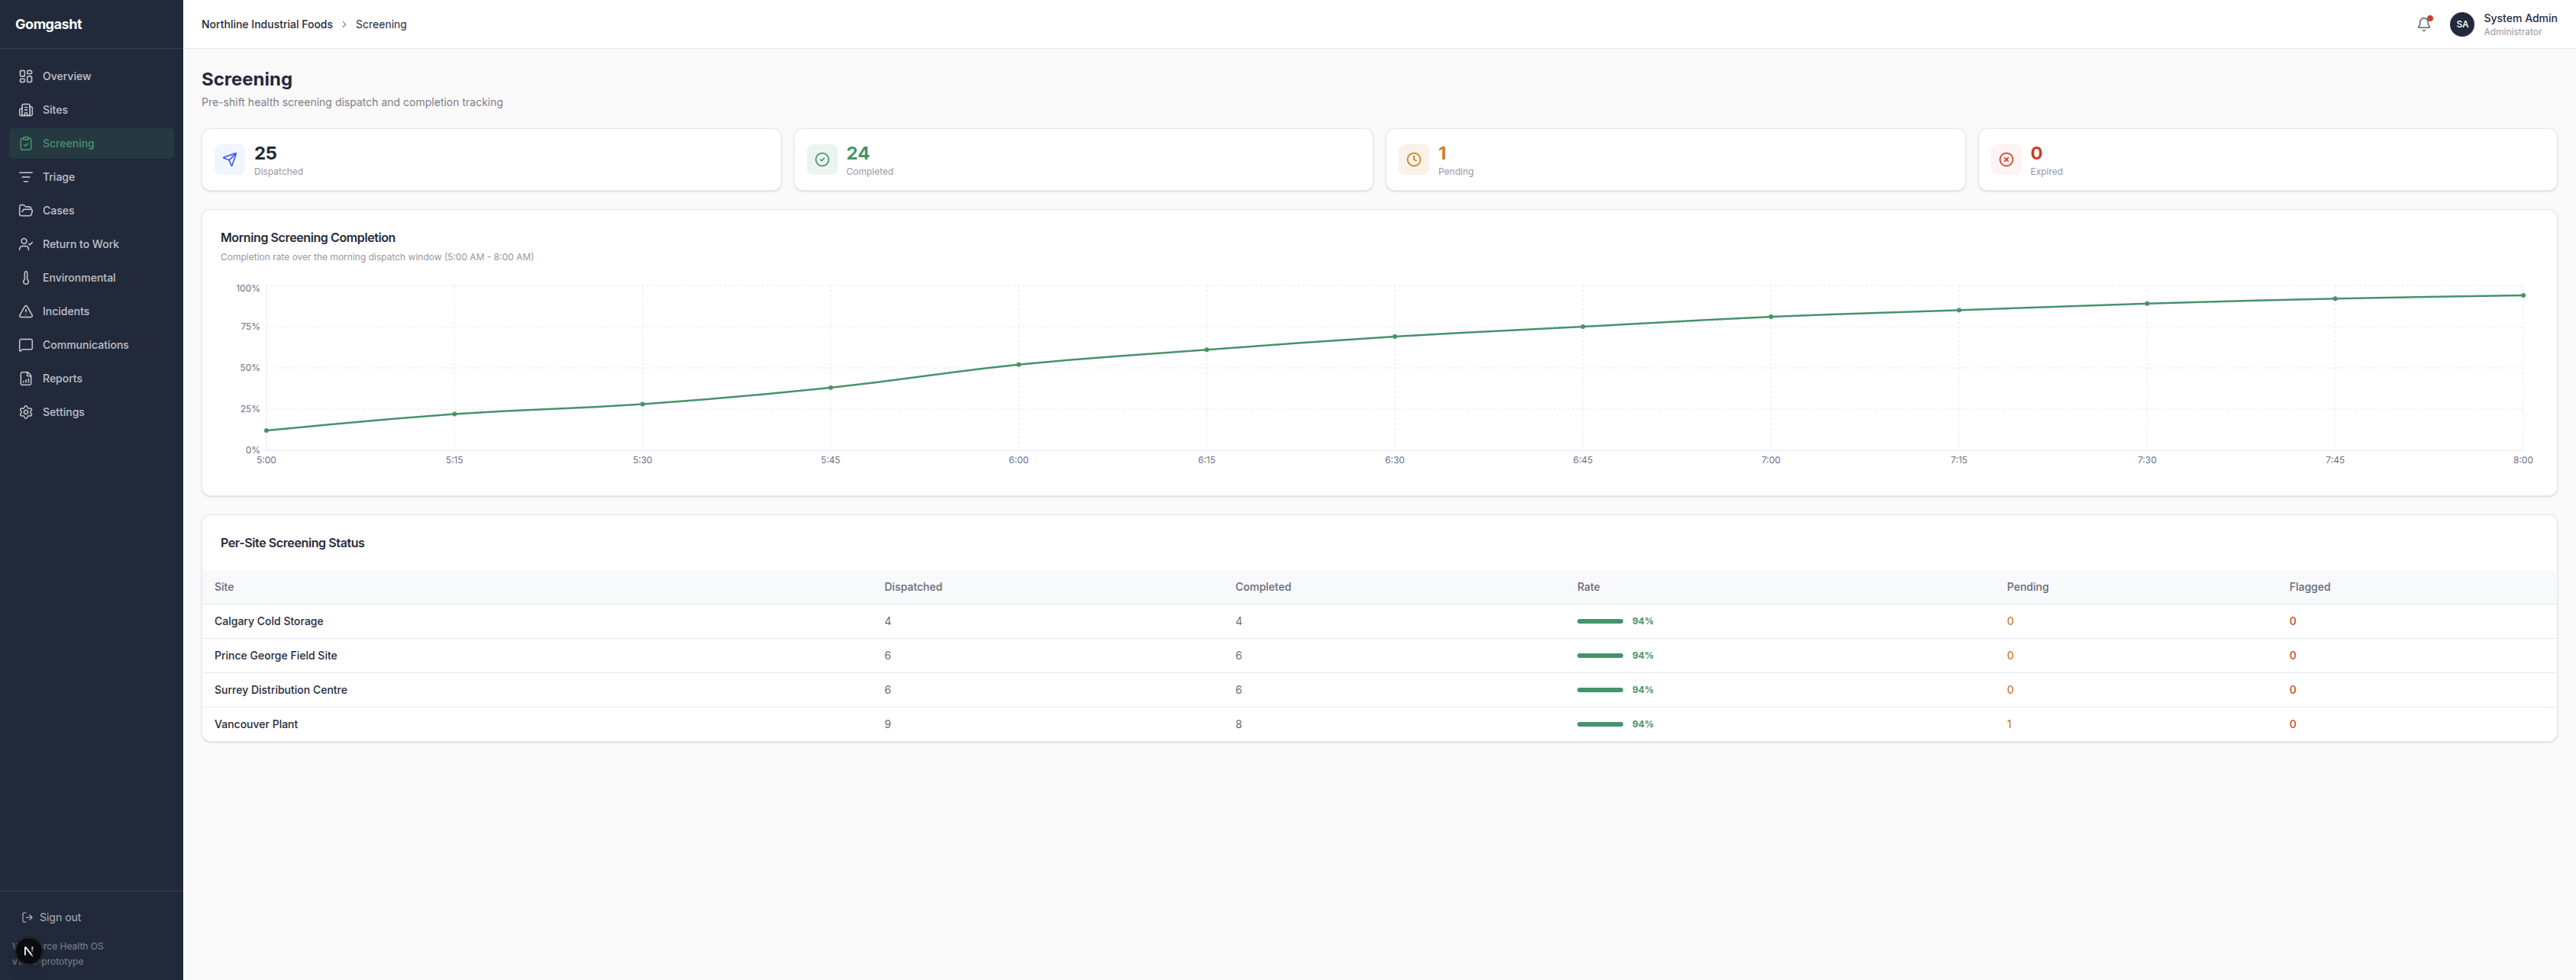The width and height of the screenshot is (2576, 980).
Task: Click the Overview grid icon in sidebar
Action: (26, 76)
